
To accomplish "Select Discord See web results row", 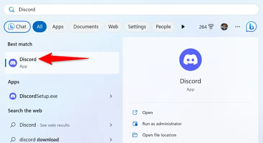I will click(x=62, y=125).
